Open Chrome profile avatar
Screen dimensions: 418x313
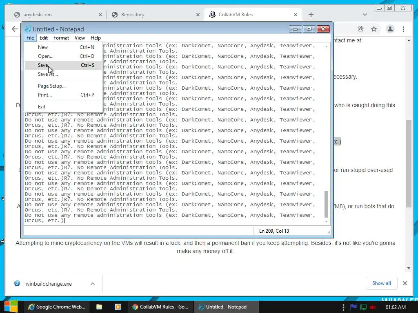[x=390, y=29]
